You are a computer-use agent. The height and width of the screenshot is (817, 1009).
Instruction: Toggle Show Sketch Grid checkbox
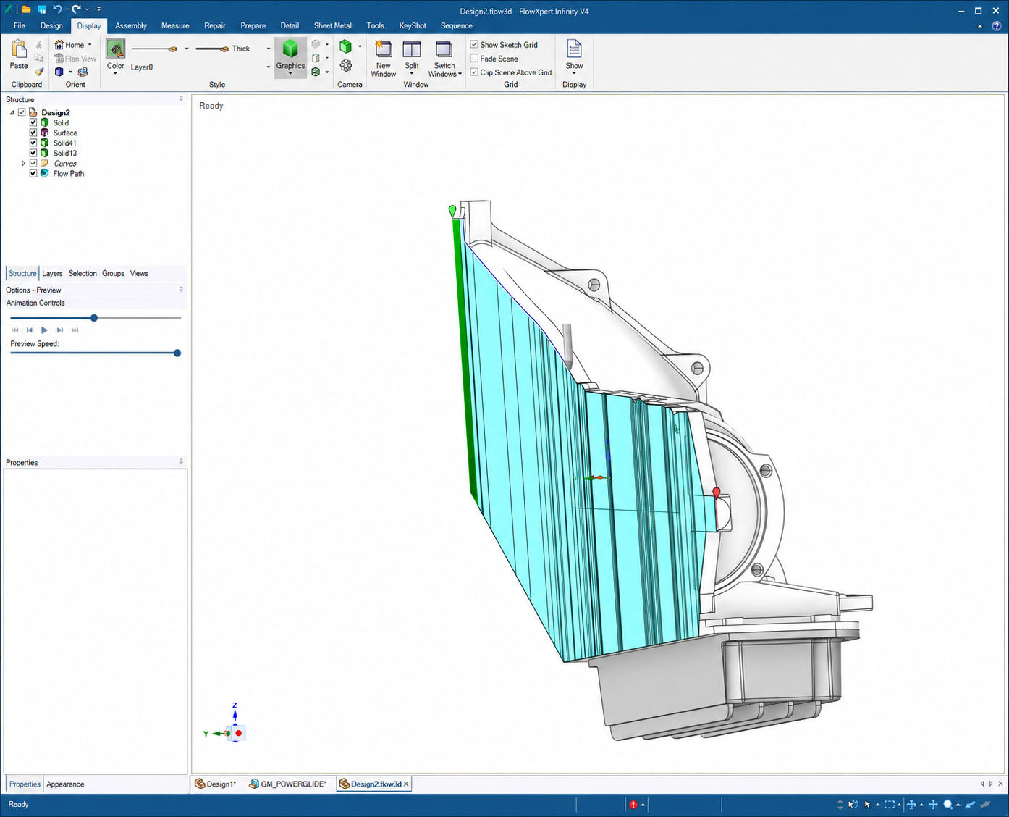click(474, 44)
